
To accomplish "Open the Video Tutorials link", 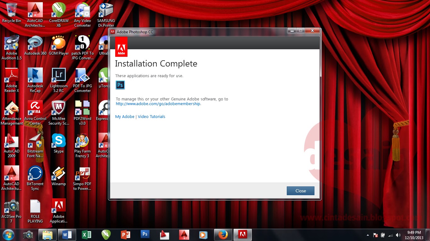I will click(151, 116).
